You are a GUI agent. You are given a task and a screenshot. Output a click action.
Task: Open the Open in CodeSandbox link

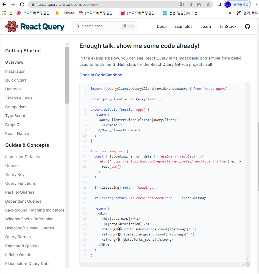point(101,75)
